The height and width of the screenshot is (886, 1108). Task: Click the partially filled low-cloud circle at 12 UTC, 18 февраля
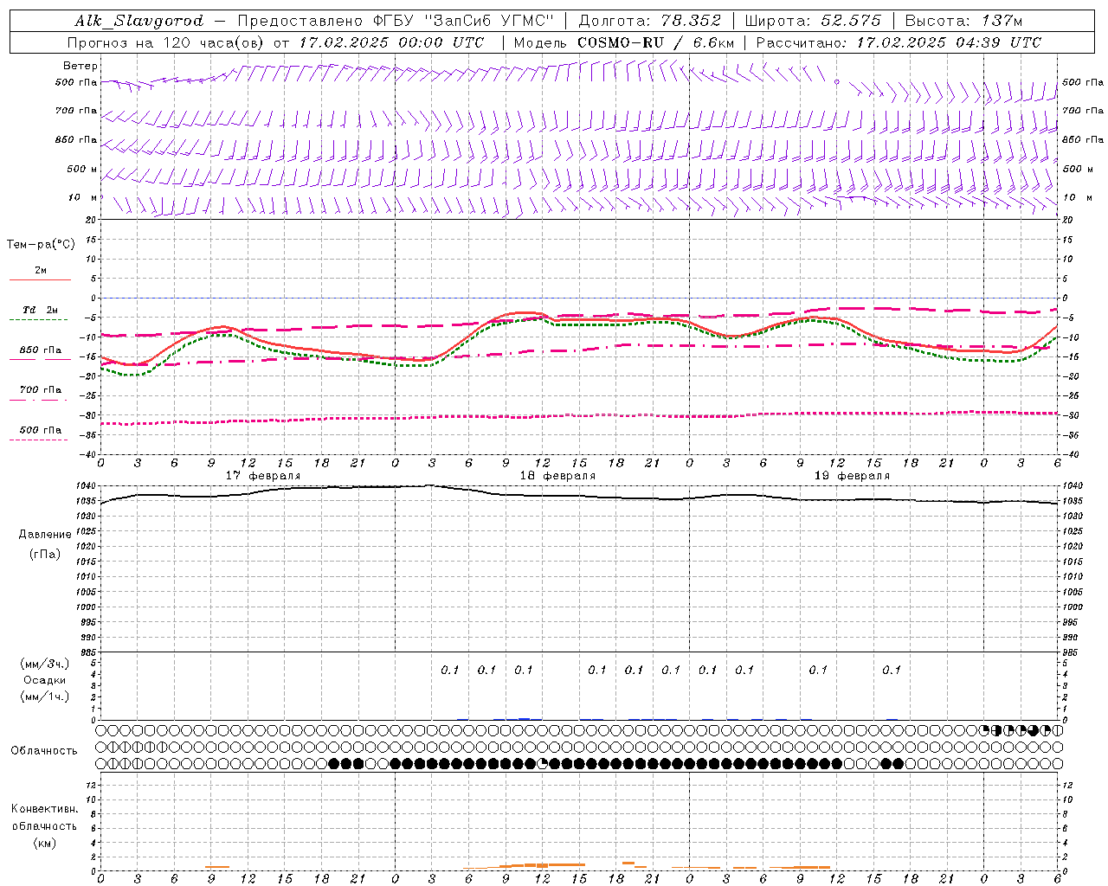[x=543, y=763]
